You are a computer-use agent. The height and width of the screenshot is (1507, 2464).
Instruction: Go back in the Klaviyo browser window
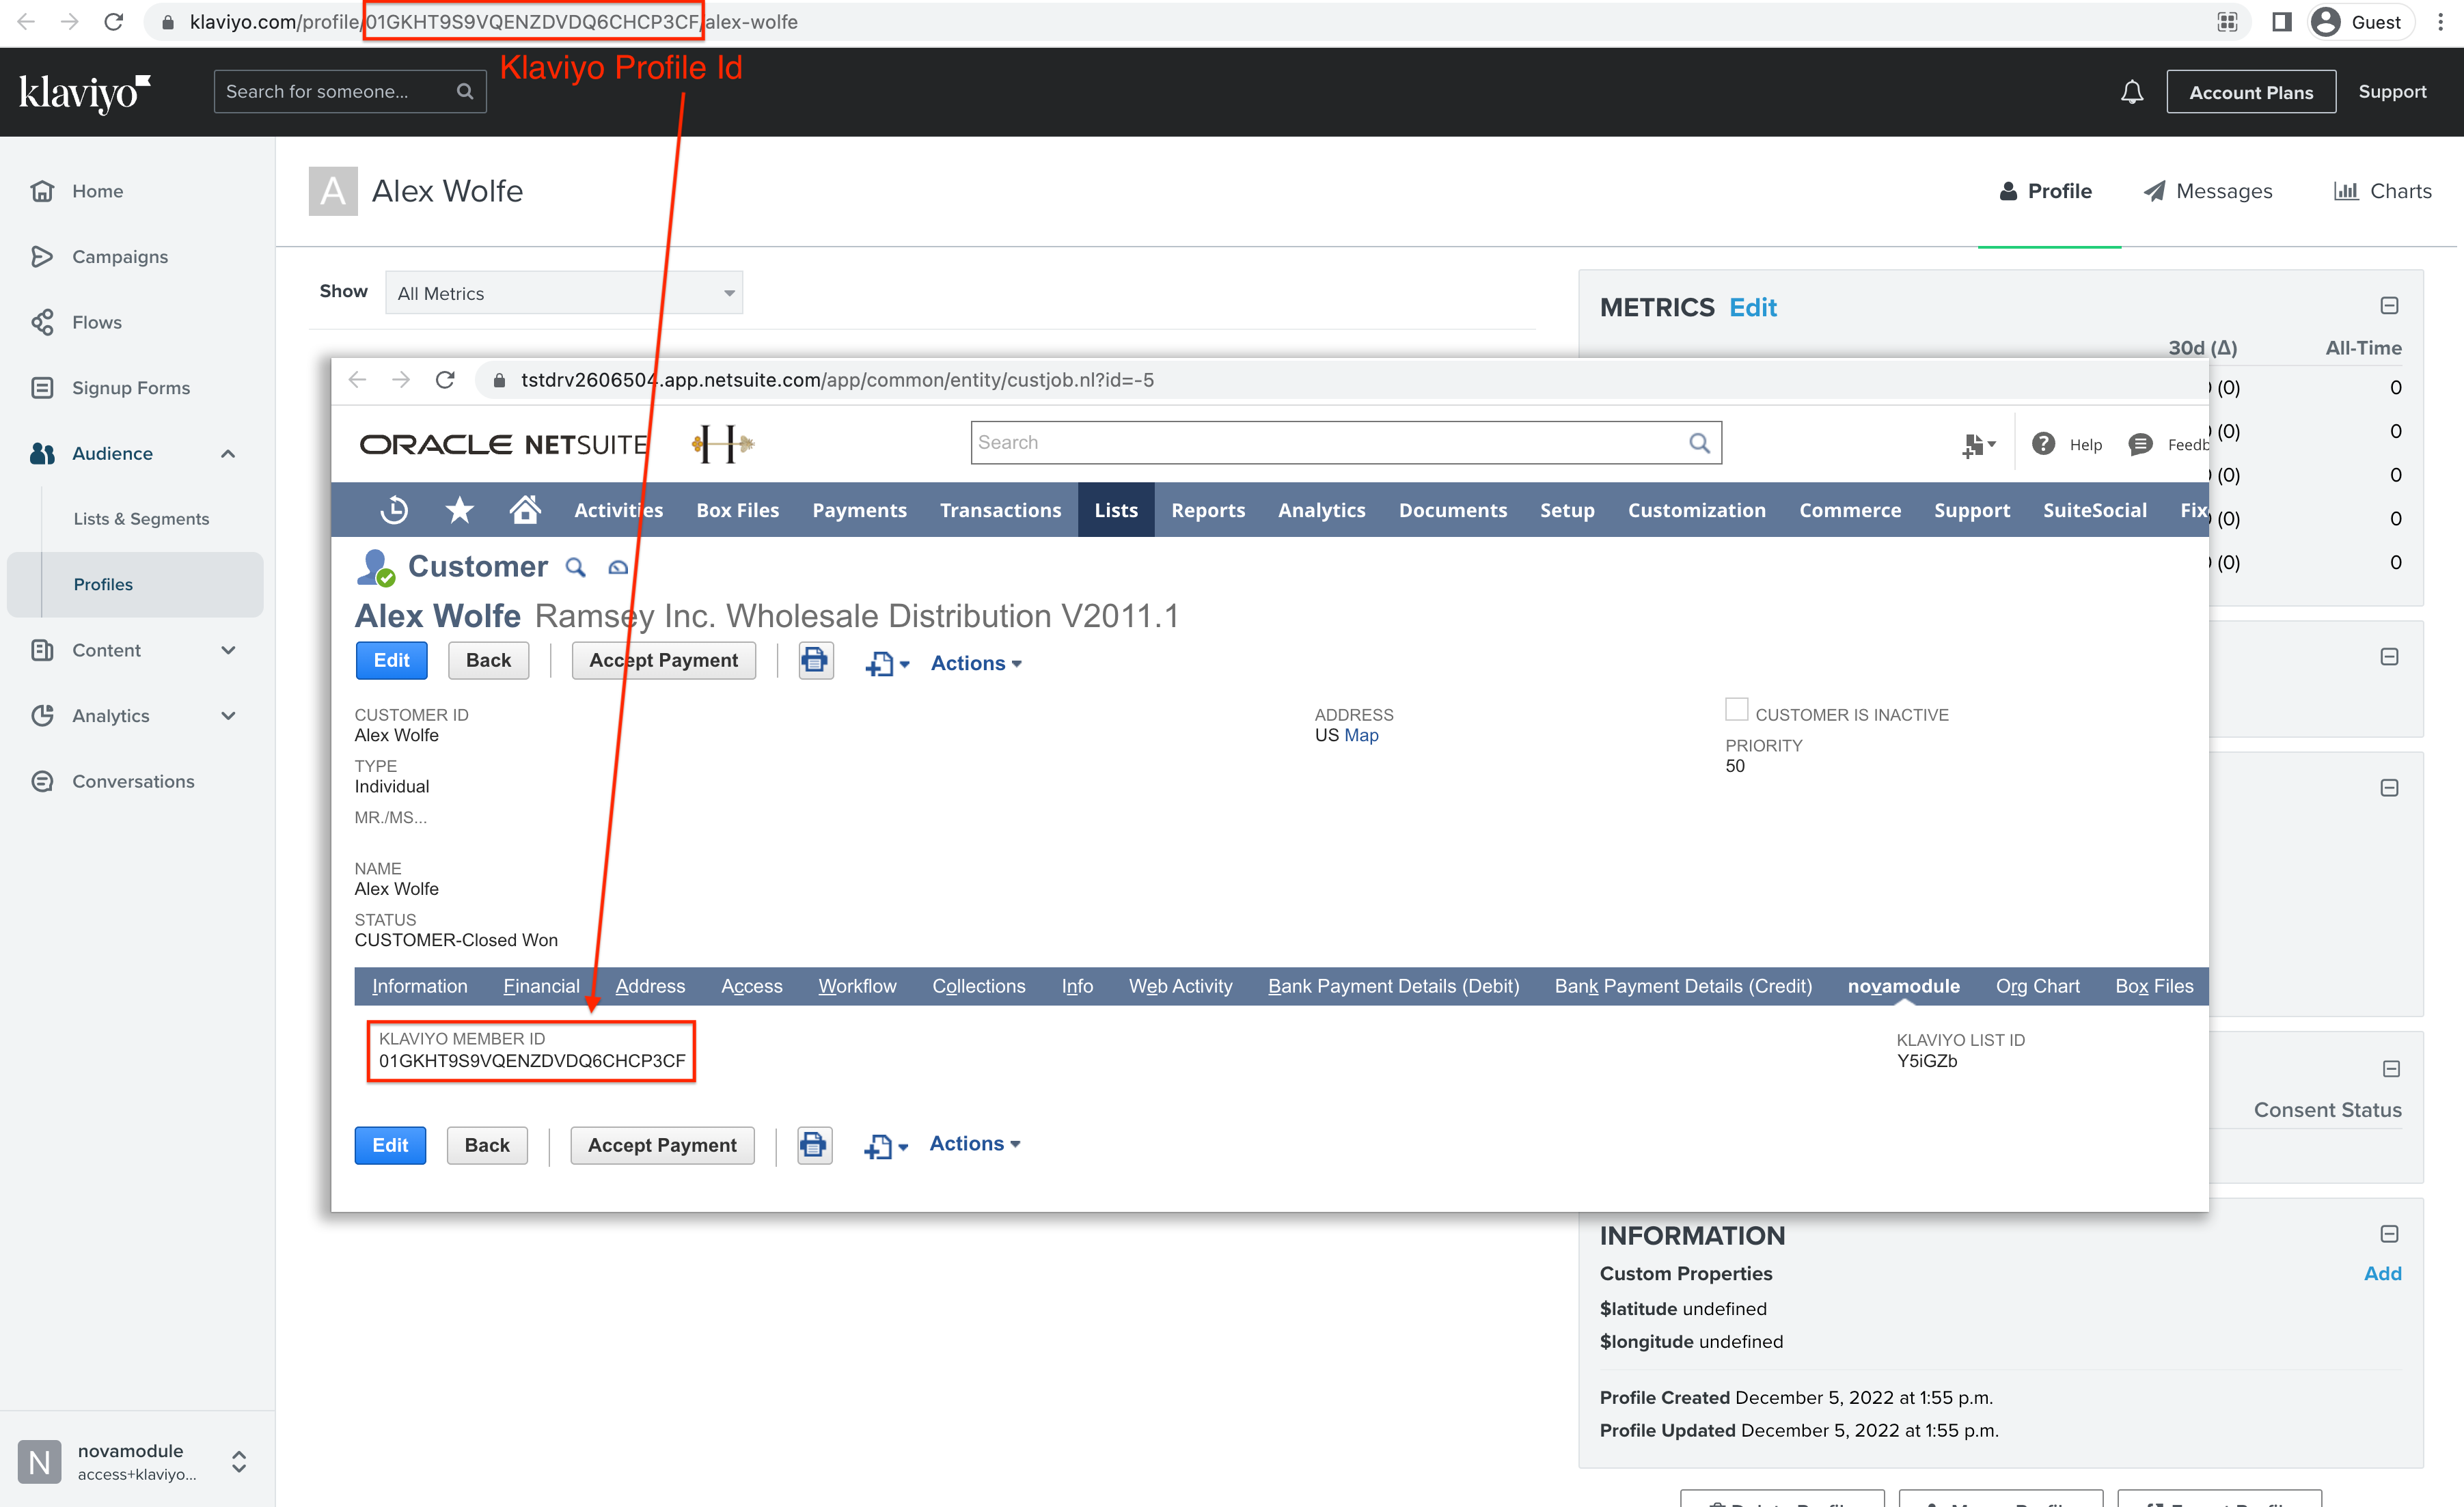pos(27,22)
